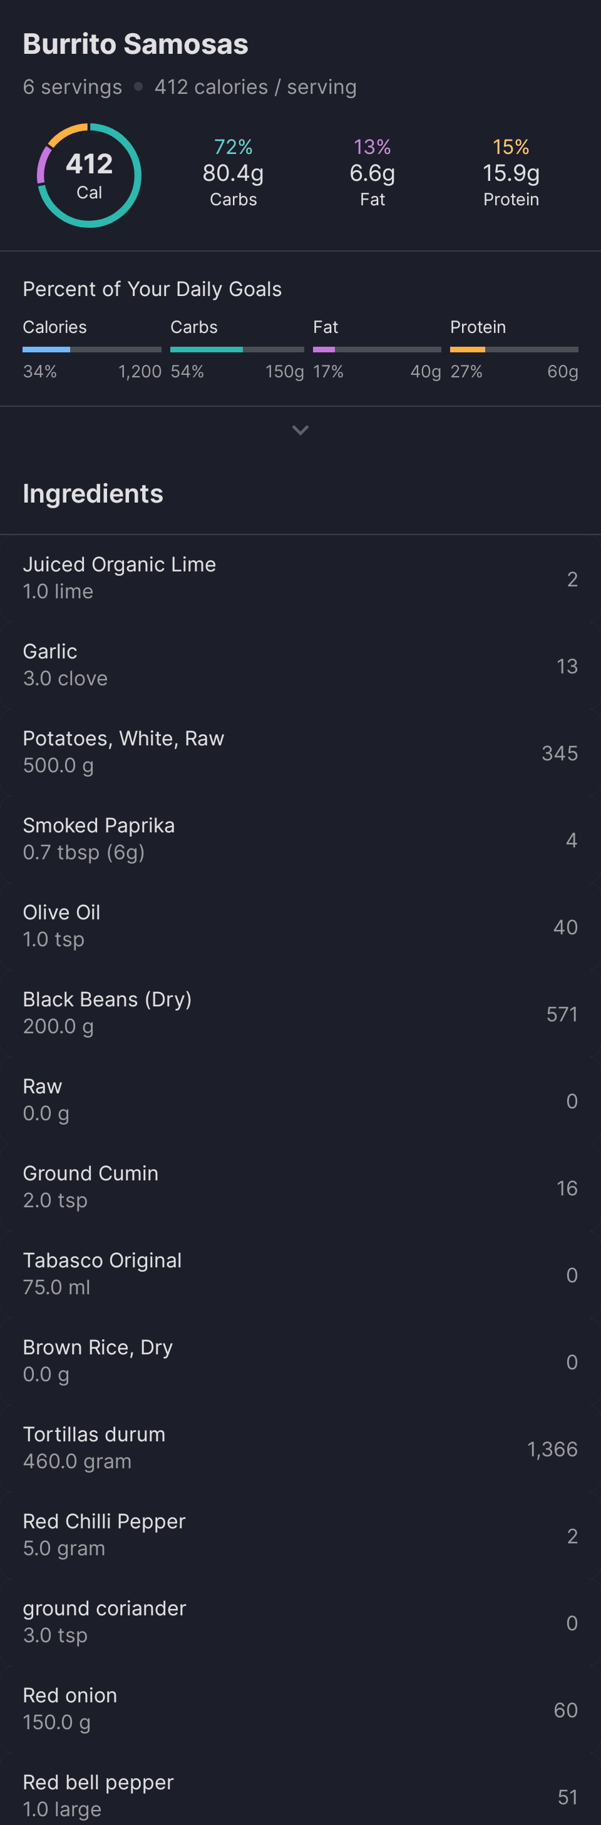Open Potatoes, White, Raw ingredient
Image resolution: width=601 pixels, height=1825 pixels.
tap(300, 752)
